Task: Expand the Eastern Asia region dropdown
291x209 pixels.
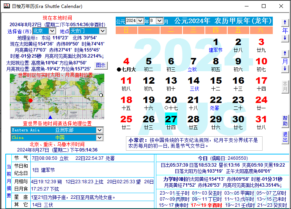Action: pos(99,130)
